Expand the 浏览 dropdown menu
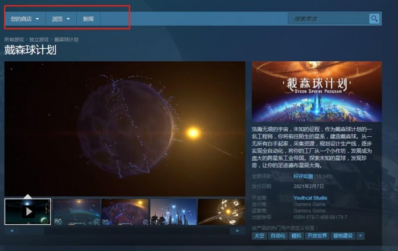Viewport: 398px width, 251px height. click(x=61, y=19)
